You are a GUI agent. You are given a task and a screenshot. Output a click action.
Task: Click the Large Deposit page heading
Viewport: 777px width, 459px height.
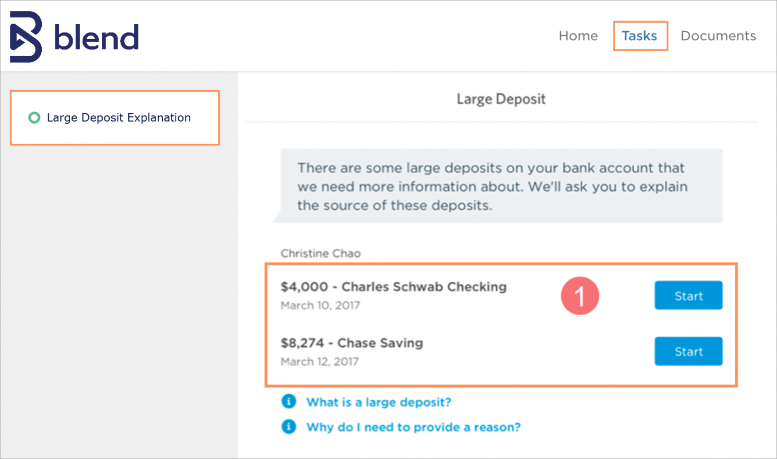tap(501, 99)
